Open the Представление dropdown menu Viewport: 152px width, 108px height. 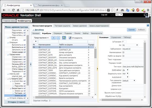(41, 38)
